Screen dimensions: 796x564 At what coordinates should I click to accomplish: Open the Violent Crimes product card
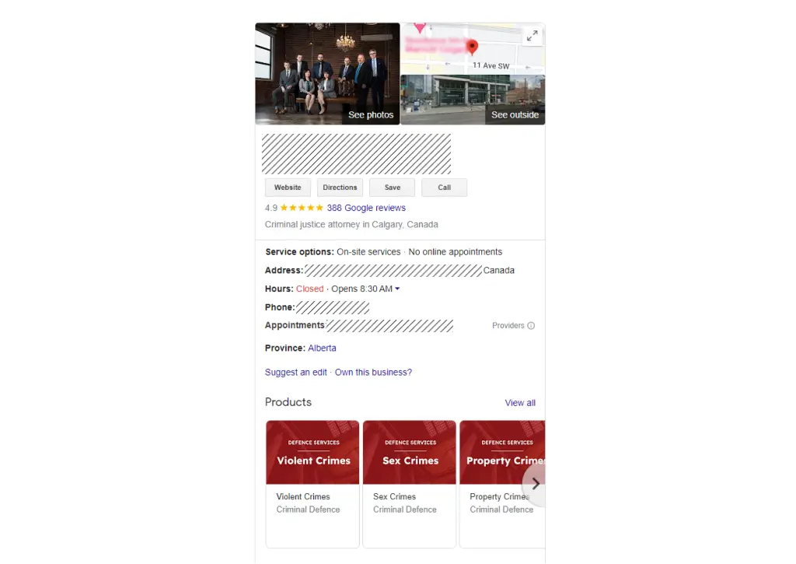coord(312,484)
